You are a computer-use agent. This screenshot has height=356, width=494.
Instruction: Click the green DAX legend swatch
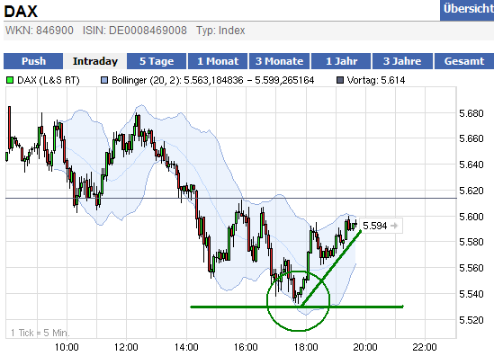10,80
